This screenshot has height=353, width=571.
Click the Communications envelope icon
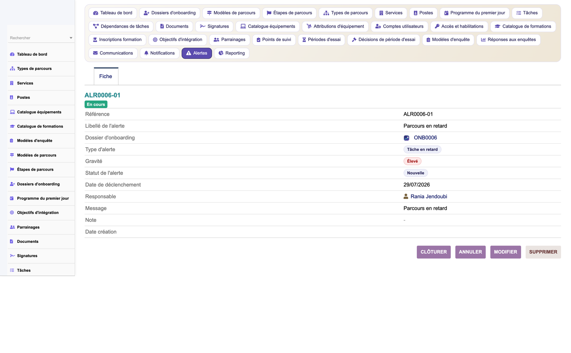coord(95,53)
